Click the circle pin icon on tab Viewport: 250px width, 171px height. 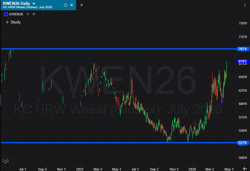tap(65, 5)
